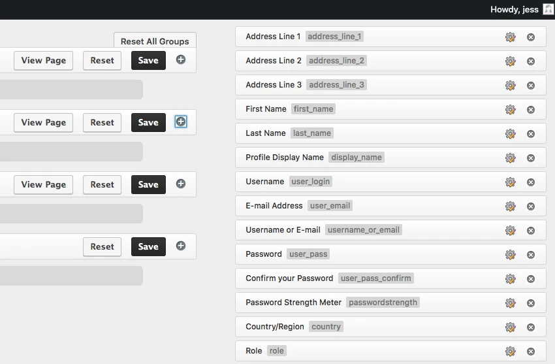
Task: Delete the E-mail Address field
Action: [531, 207]
